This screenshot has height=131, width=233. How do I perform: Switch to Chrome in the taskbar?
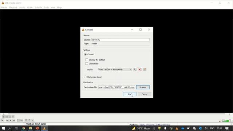23,128
